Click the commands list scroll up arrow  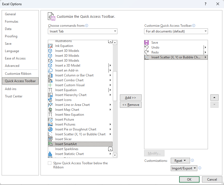pyautogui.click(x=115, y=43)
